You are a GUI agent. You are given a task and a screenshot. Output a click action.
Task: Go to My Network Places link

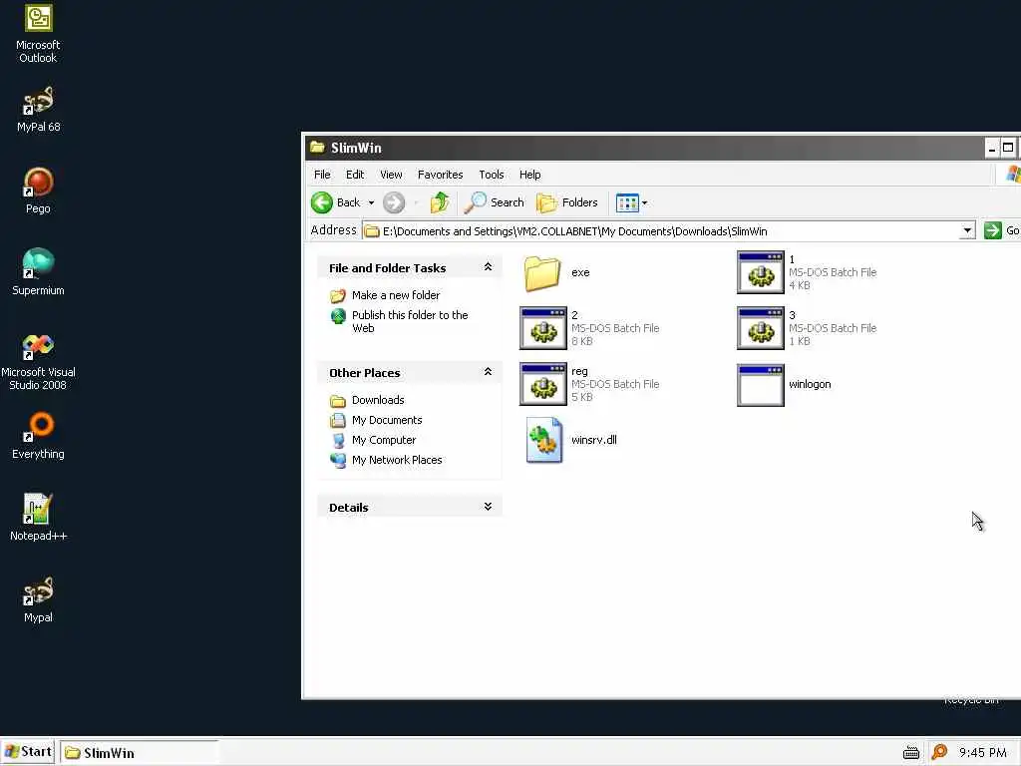coord(397,460)
